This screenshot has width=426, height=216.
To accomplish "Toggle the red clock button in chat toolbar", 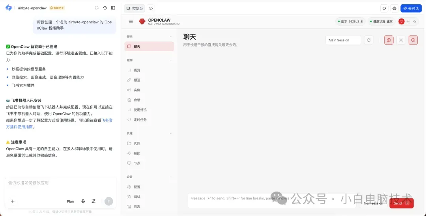I will coord(413,40).
